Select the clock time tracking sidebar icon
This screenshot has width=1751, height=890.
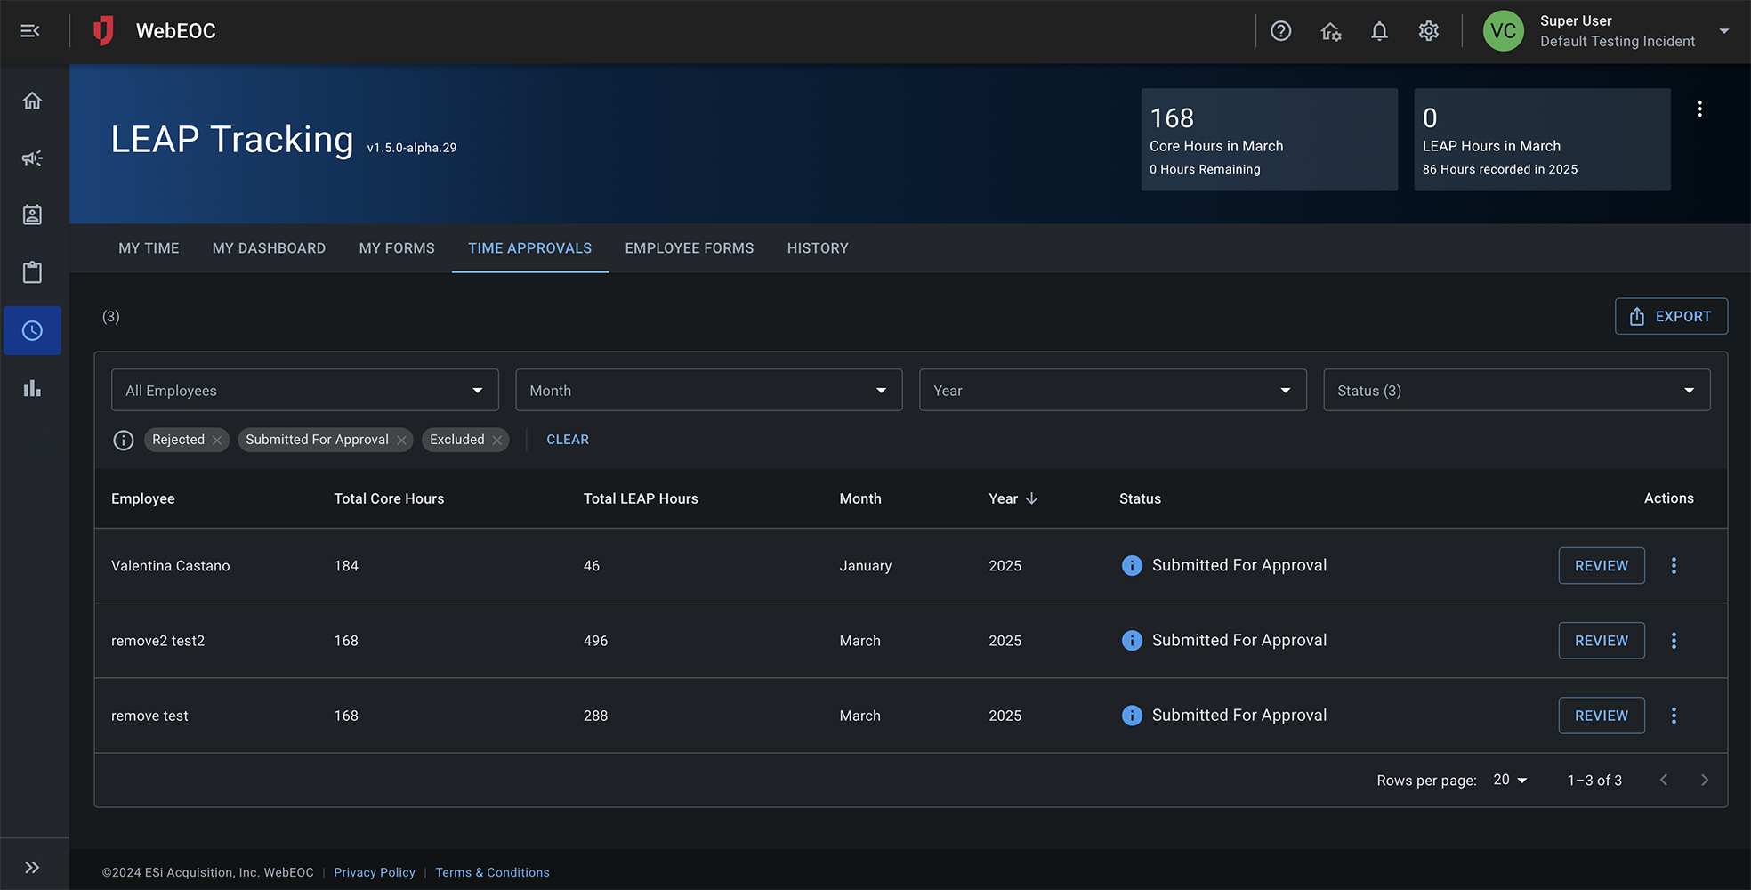pyautogui.click(x=32, y=331)
